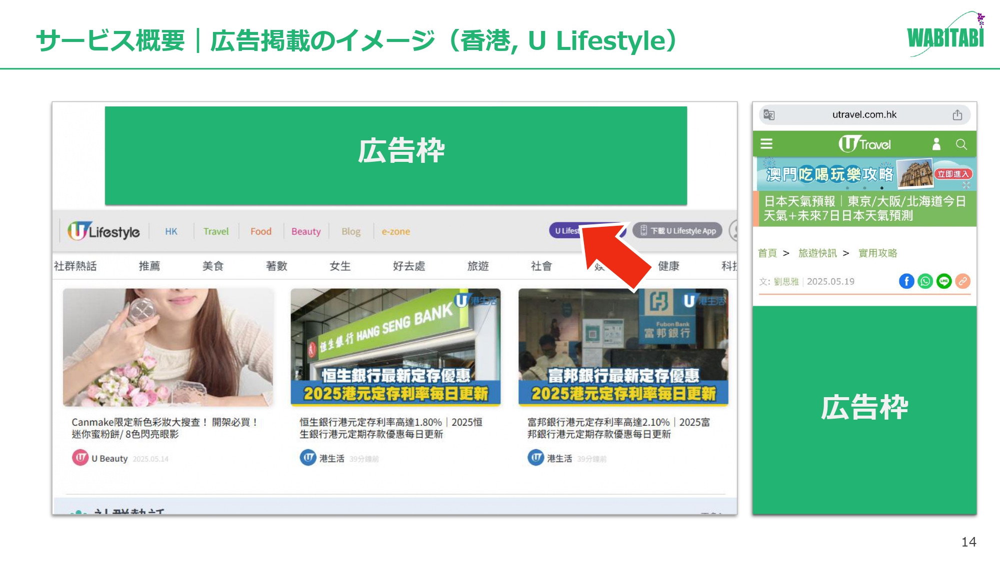1000x562 pixels.
Task: Copy article link with orange link icon
Action: point(962,281)
